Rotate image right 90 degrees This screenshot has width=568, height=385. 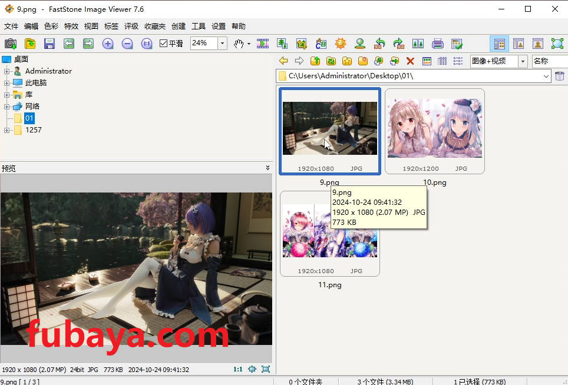coord(399,44)
